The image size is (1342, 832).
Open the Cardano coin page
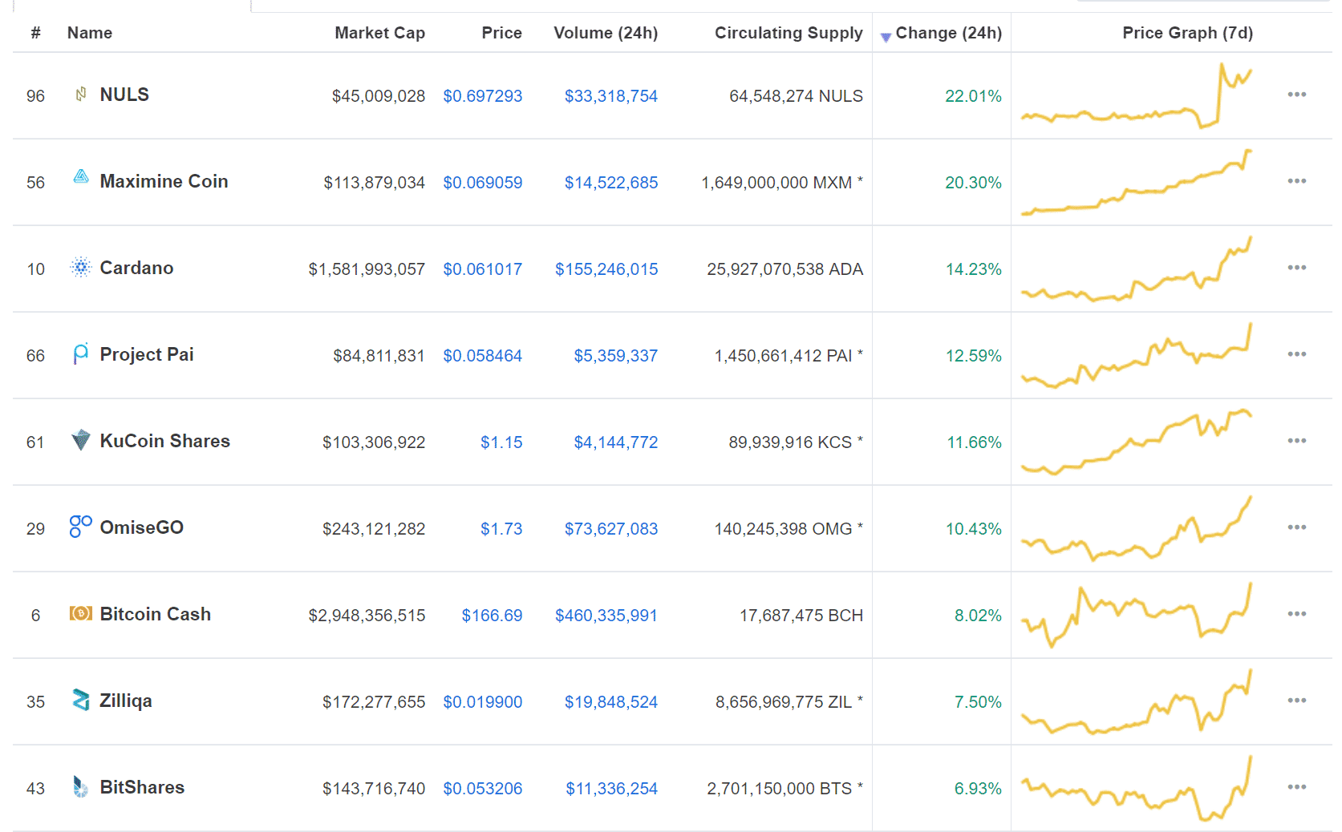136,268
